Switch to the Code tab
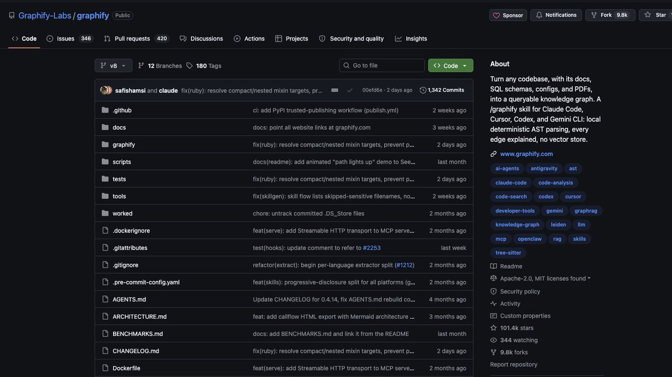Screen dimensions: 672x377 [24, 39]
